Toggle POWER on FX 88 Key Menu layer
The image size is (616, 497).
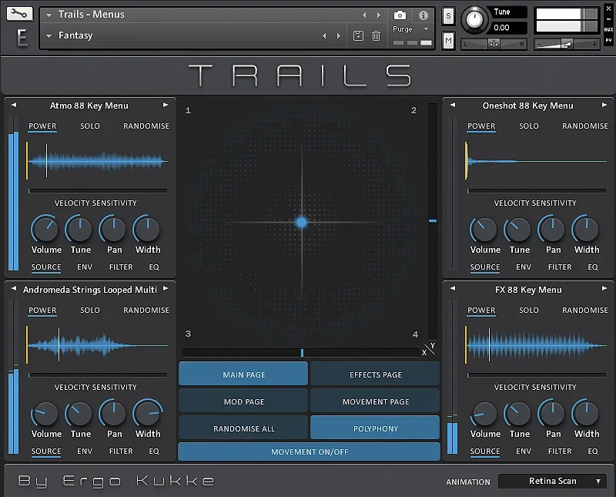[481, 311]
